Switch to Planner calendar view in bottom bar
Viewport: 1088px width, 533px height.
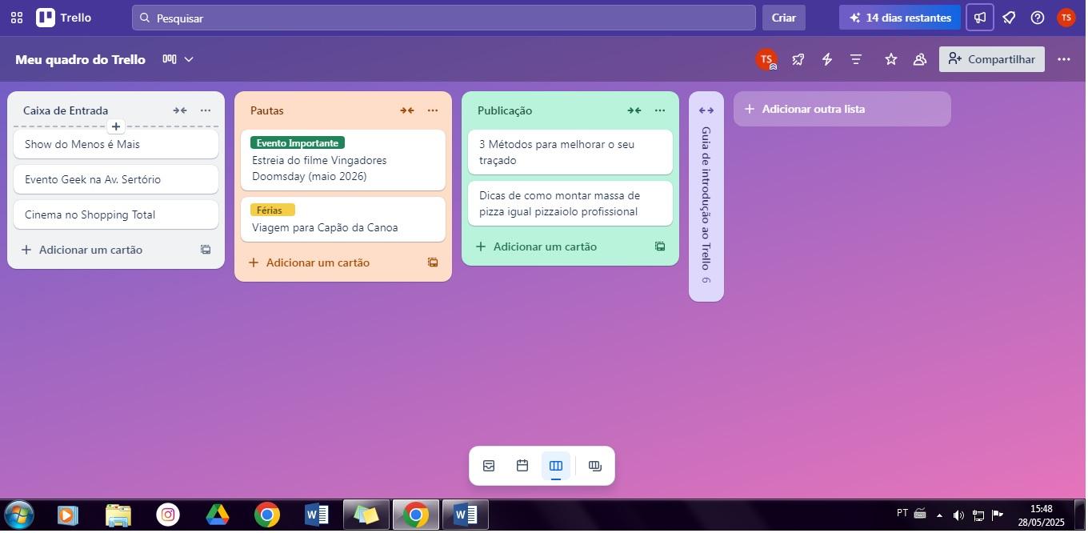click(x=522, y=466)
